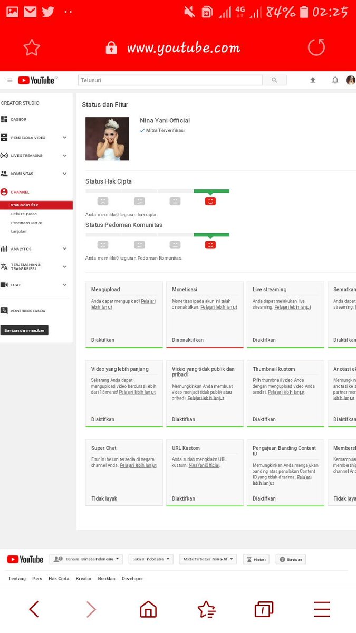Click the Histori footer button
This screenshot has height=633, width=356.
coord(256,559)
